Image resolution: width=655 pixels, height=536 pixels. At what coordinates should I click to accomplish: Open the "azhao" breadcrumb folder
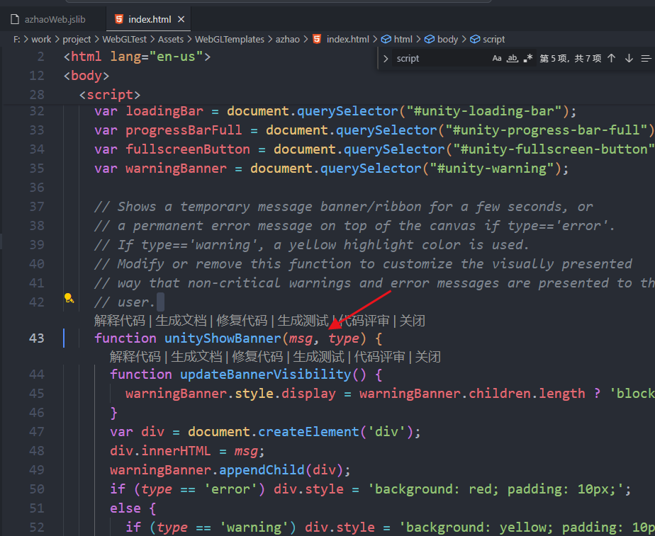coord(288,39)
